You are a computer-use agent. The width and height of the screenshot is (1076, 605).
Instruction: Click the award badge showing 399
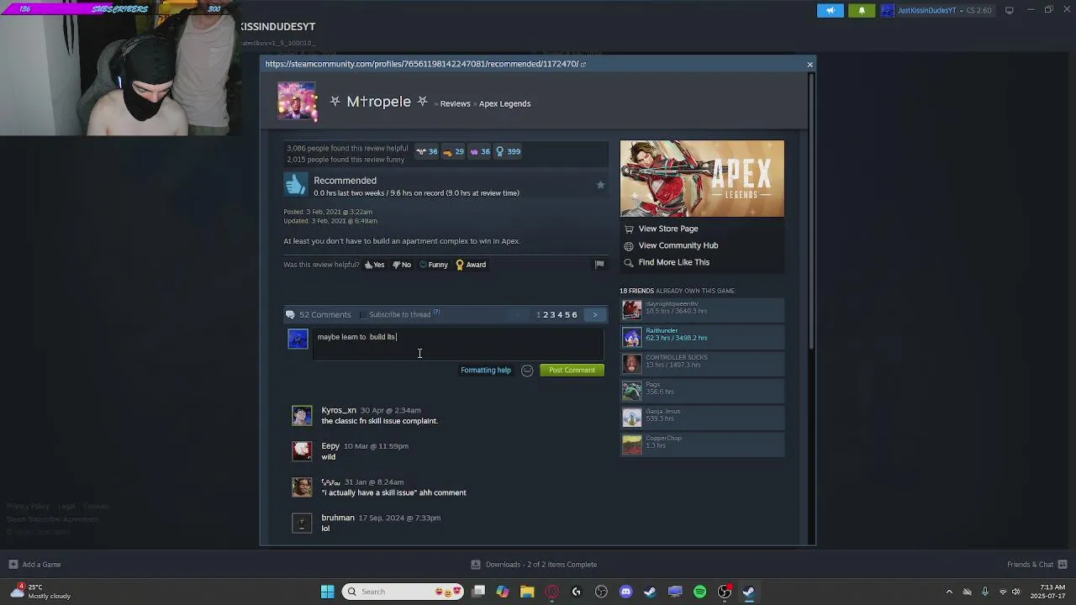point(508,152)
